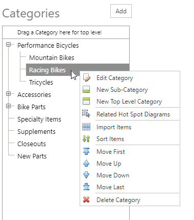Click the New Sub-Category green icon
The height and width of the screenshot is (220, 194).
pos(86,89)
